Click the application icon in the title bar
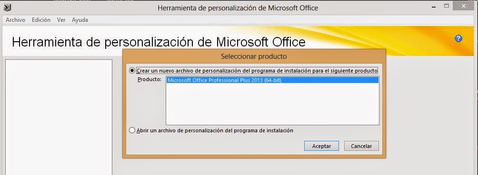The height and width of the screenshot is (175, 478). point(7,7)
